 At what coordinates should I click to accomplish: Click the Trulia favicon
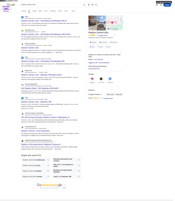pos(22,98)
